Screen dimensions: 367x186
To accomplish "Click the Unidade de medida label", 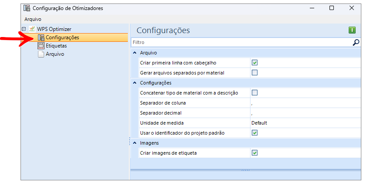I will (162, 123).
